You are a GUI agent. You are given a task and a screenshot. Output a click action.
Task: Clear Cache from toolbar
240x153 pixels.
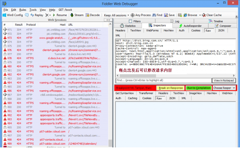pyautogui.click(x=212, y=15)
